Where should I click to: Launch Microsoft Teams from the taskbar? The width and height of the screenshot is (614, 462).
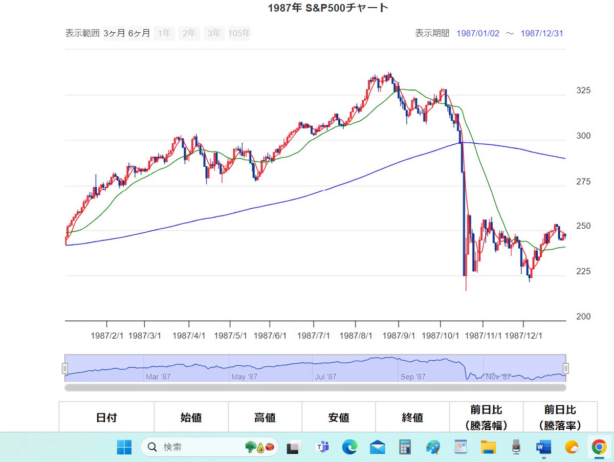(x=322, y=448)
